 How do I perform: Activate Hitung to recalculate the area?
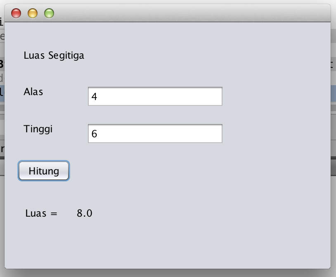click(43, 171)
